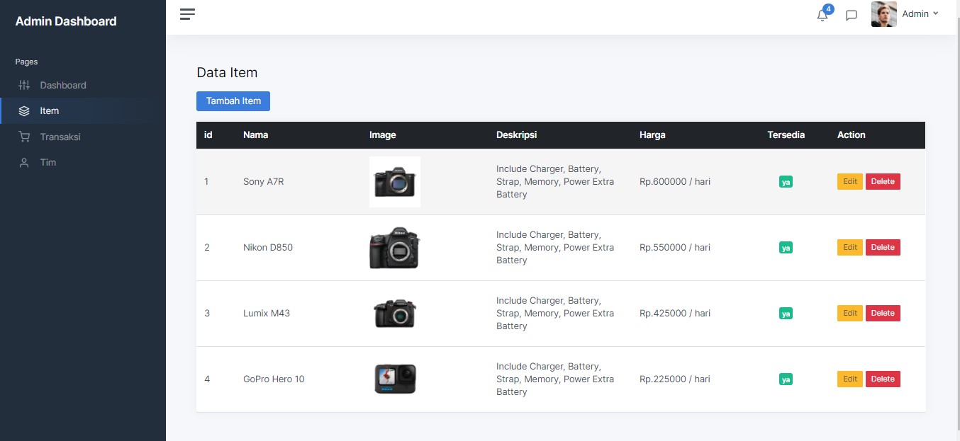Expand the Admin account dropdown
The image size is (960, 441).
(918, 13)
